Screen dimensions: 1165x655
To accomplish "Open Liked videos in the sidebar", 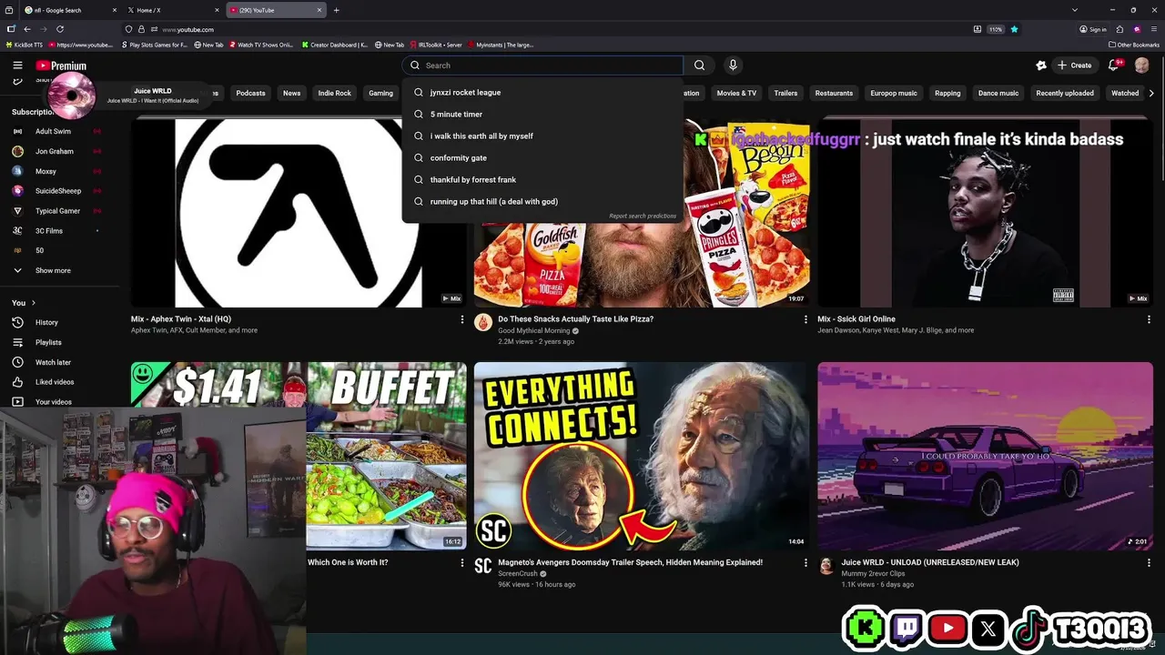I will click(x=55, y=382).
